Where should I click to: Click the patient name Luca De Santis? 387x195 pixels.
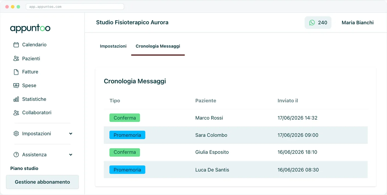[x=212, y=170]
